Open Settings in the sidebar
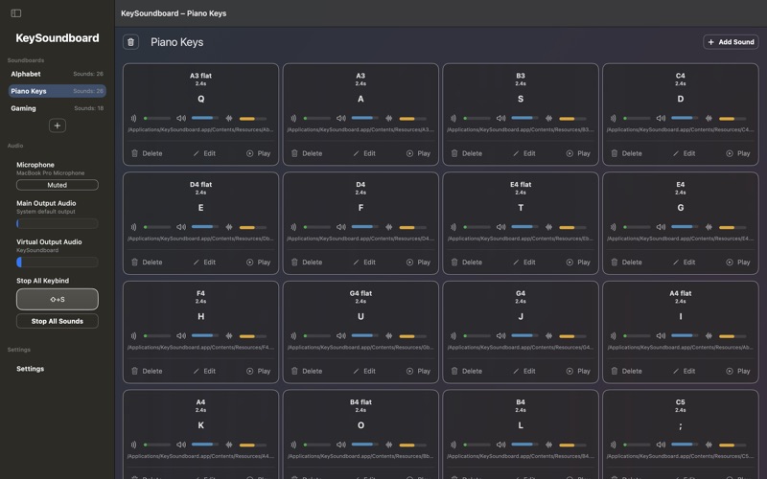The height and width of the screenshot is (479, 767). pos(31,369)
